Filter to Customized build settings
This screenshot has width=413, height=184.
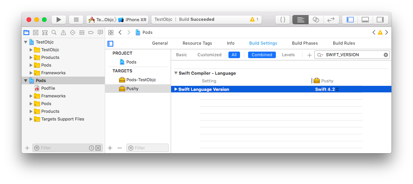[210, 55]
